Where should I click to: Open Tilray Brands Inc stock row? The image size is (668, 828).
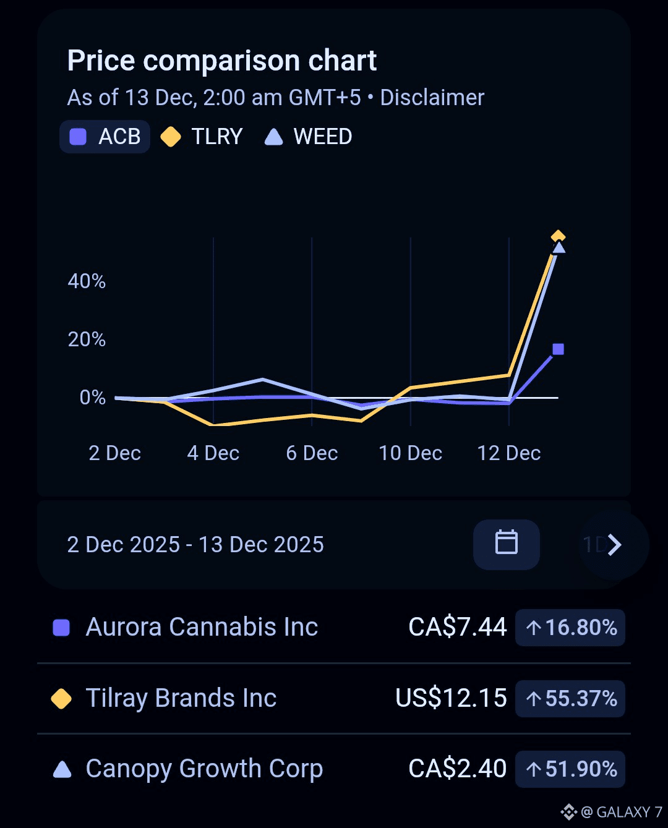pyautogui.click(x=181, y=698)
